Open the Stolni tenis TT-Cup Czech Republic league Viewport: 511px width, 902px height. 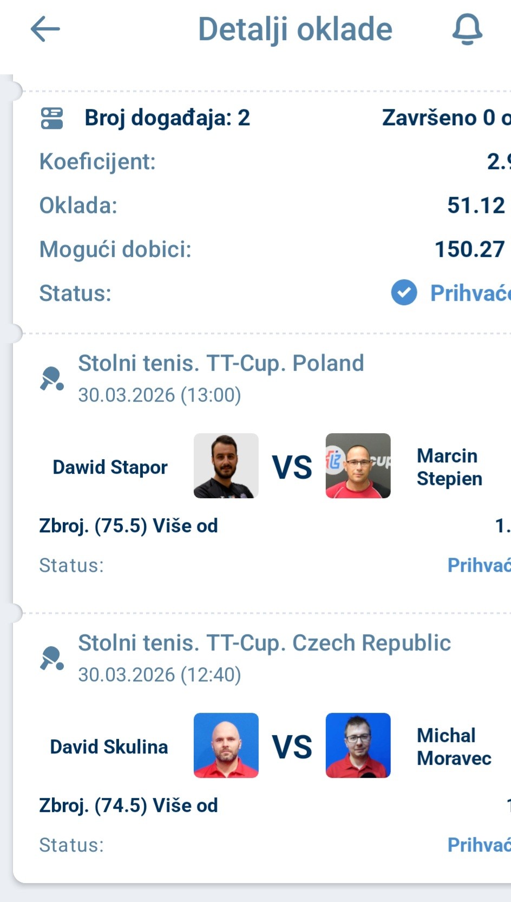pyautogui.click(x=264, y=643)
